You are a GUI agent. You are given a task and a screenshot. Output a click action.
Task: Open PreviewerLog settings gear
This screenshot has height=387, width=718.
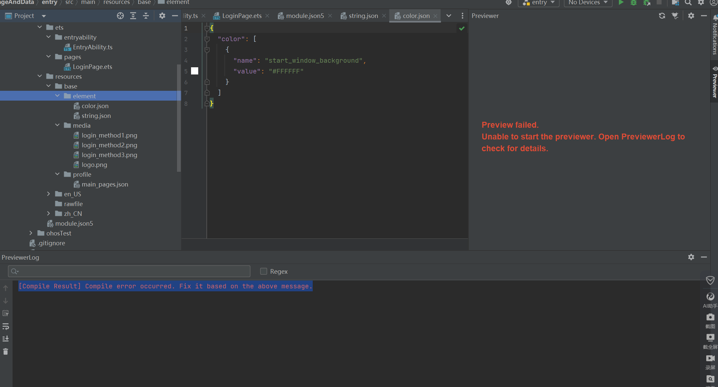pyautogui.click(x=691, y=257)
